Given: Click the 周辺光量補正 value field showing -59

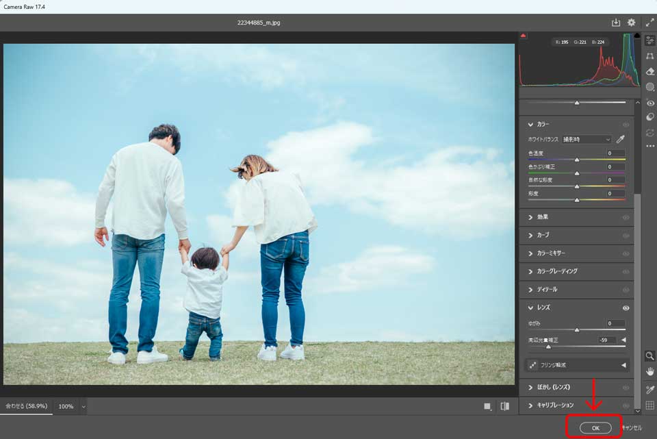Looking at the screenshot, I should (x=607, y=340).
